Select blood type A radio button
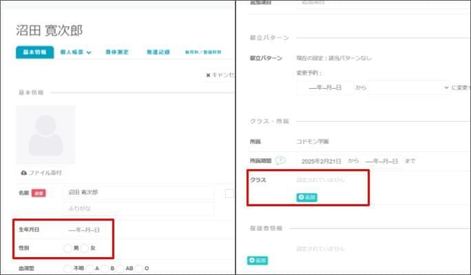The width and height of the screenshot is (471, 275). (x=90, y=268)
